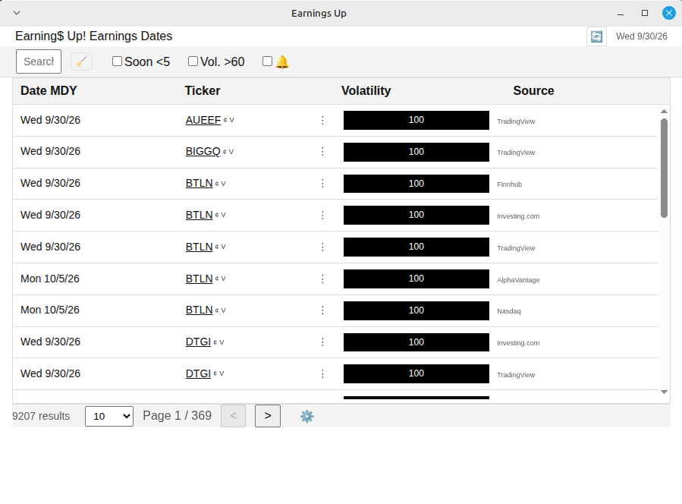Image resolution: width=682 pixels, height=504 pixels.
Task: Click 'Mon 10/5/26' date in the Nasdaq row
Action: 50,310
